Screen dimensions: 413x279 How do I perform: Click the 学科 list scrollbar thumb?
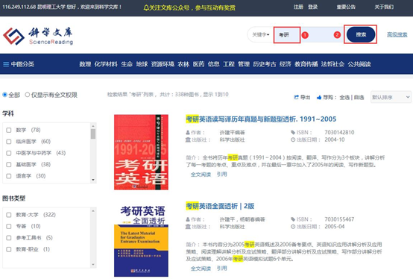(93, 134)
